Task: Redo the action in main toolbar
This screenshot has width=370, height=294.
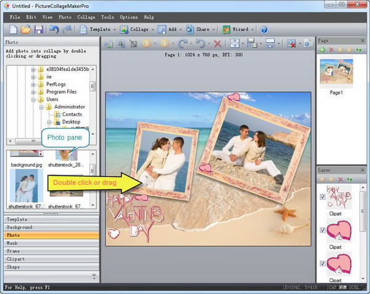Action: [x=67, y=30]
